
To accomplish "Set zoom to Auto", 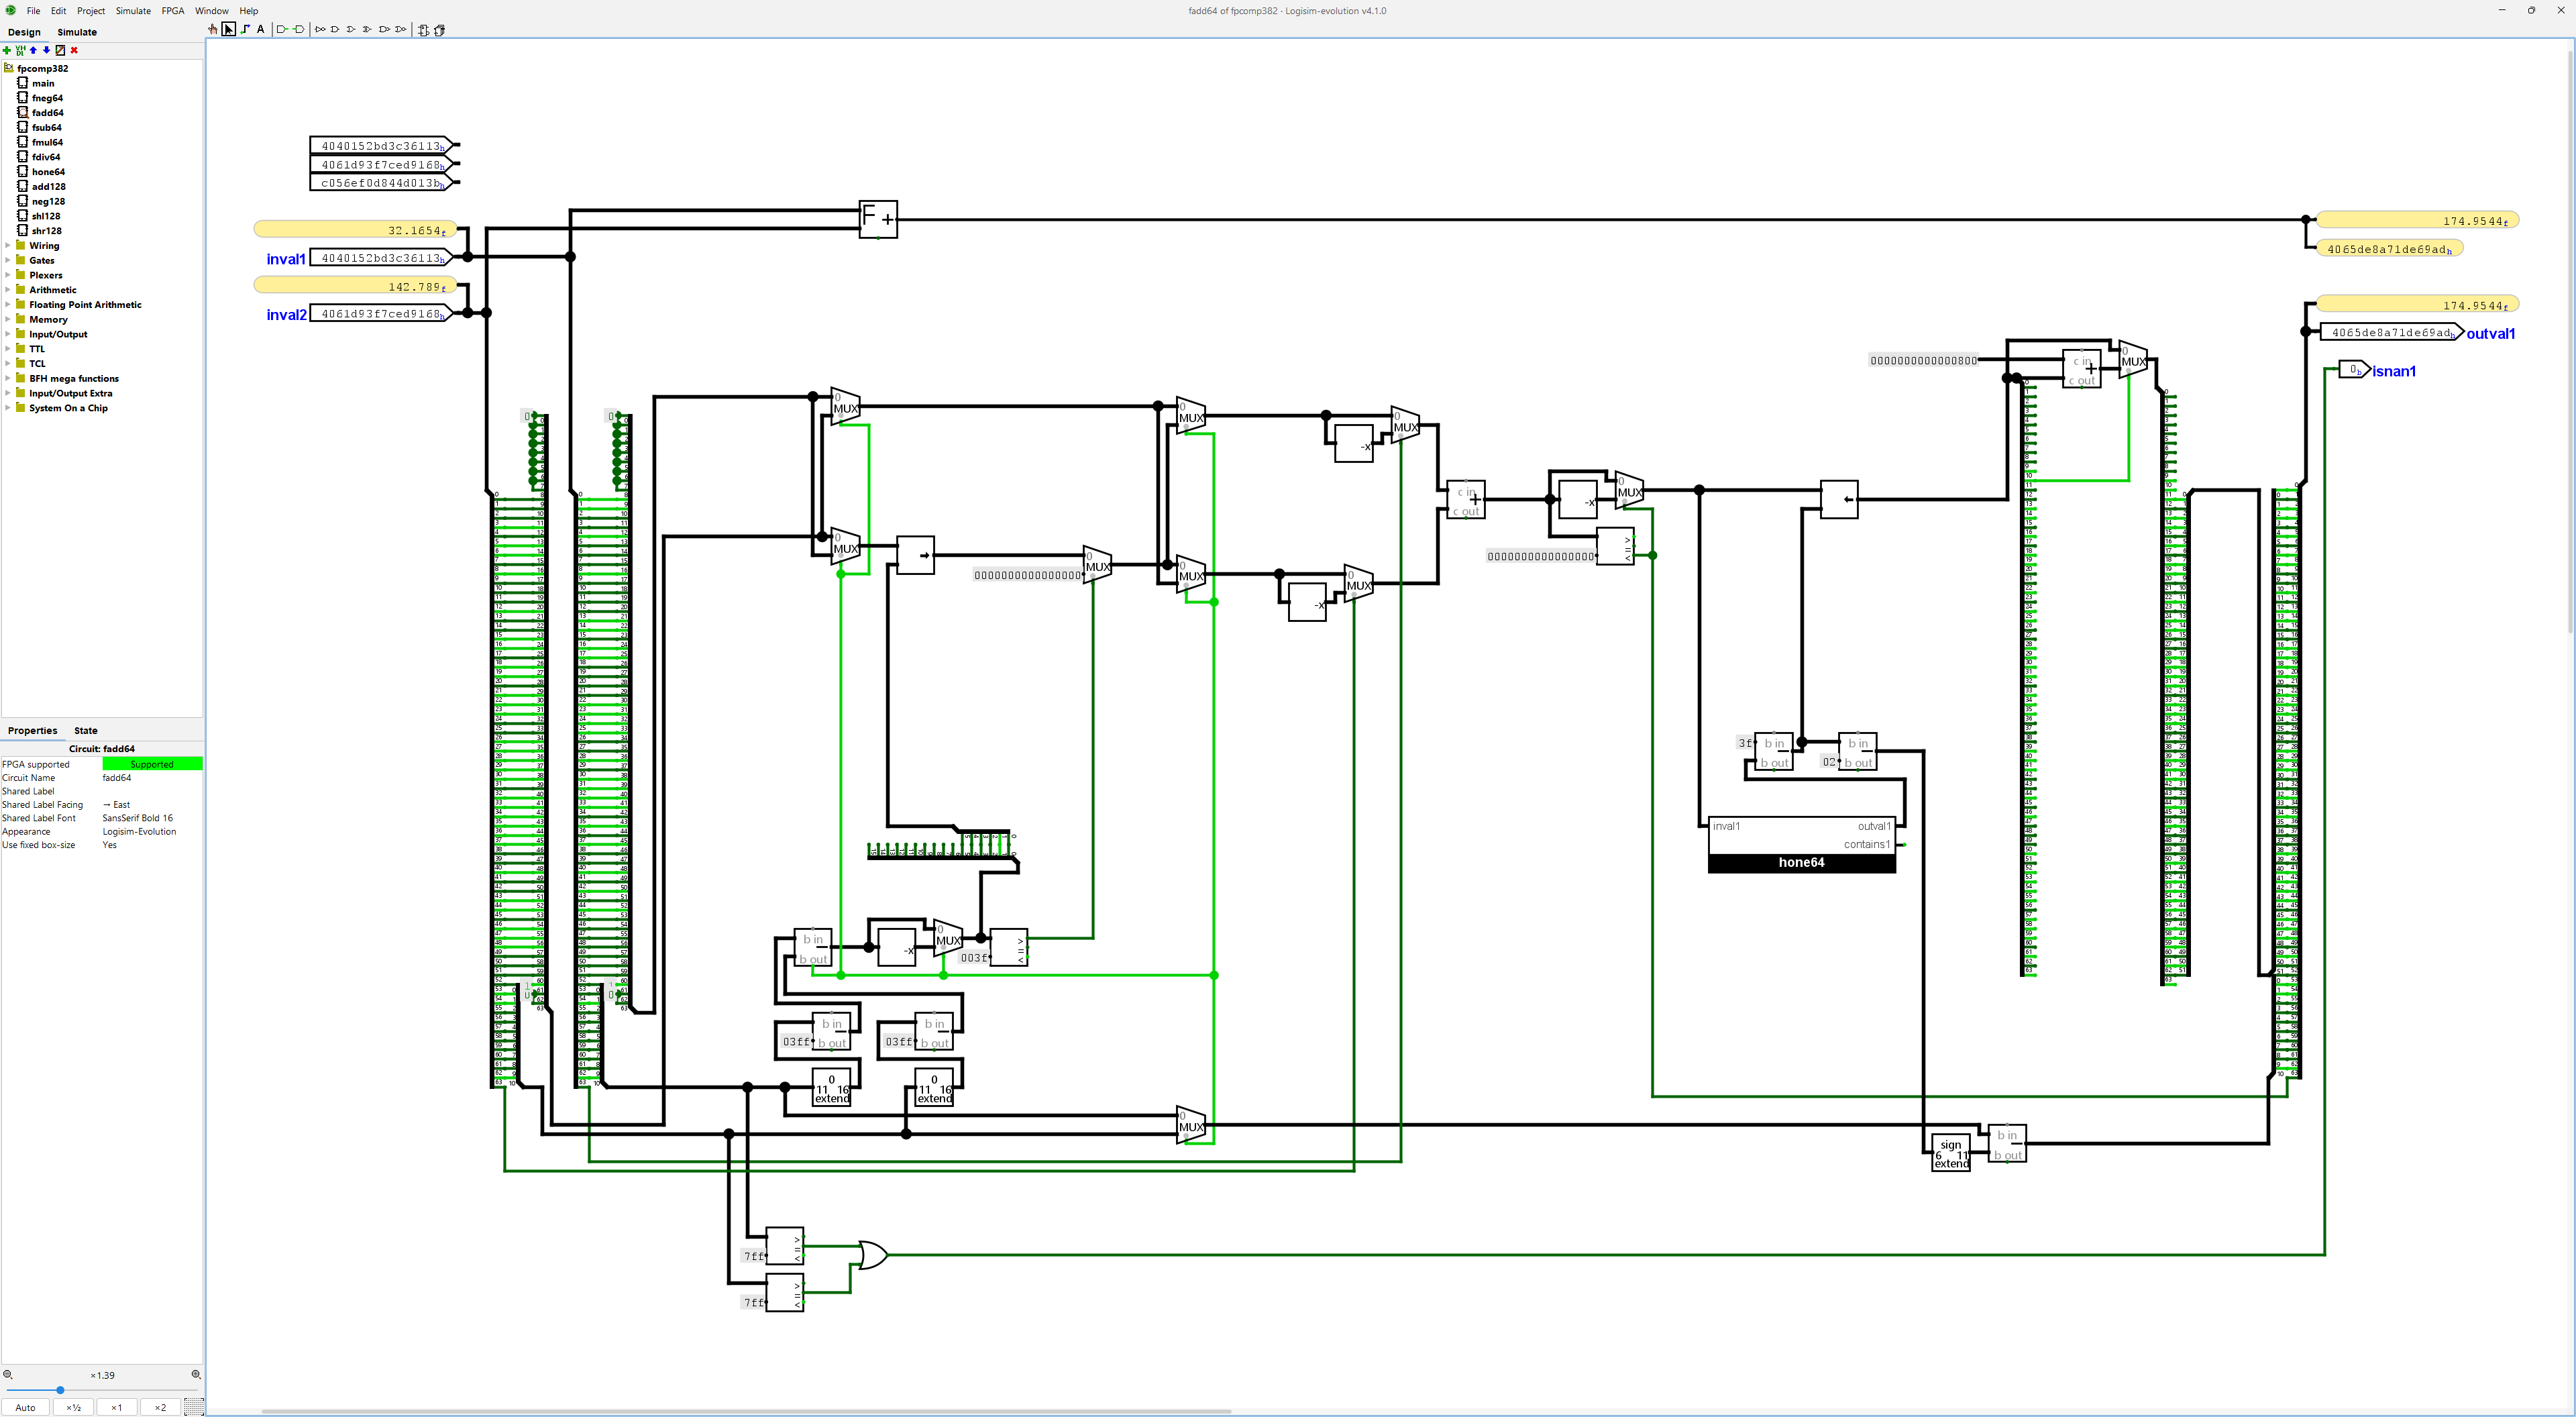I will (26, 1407).
